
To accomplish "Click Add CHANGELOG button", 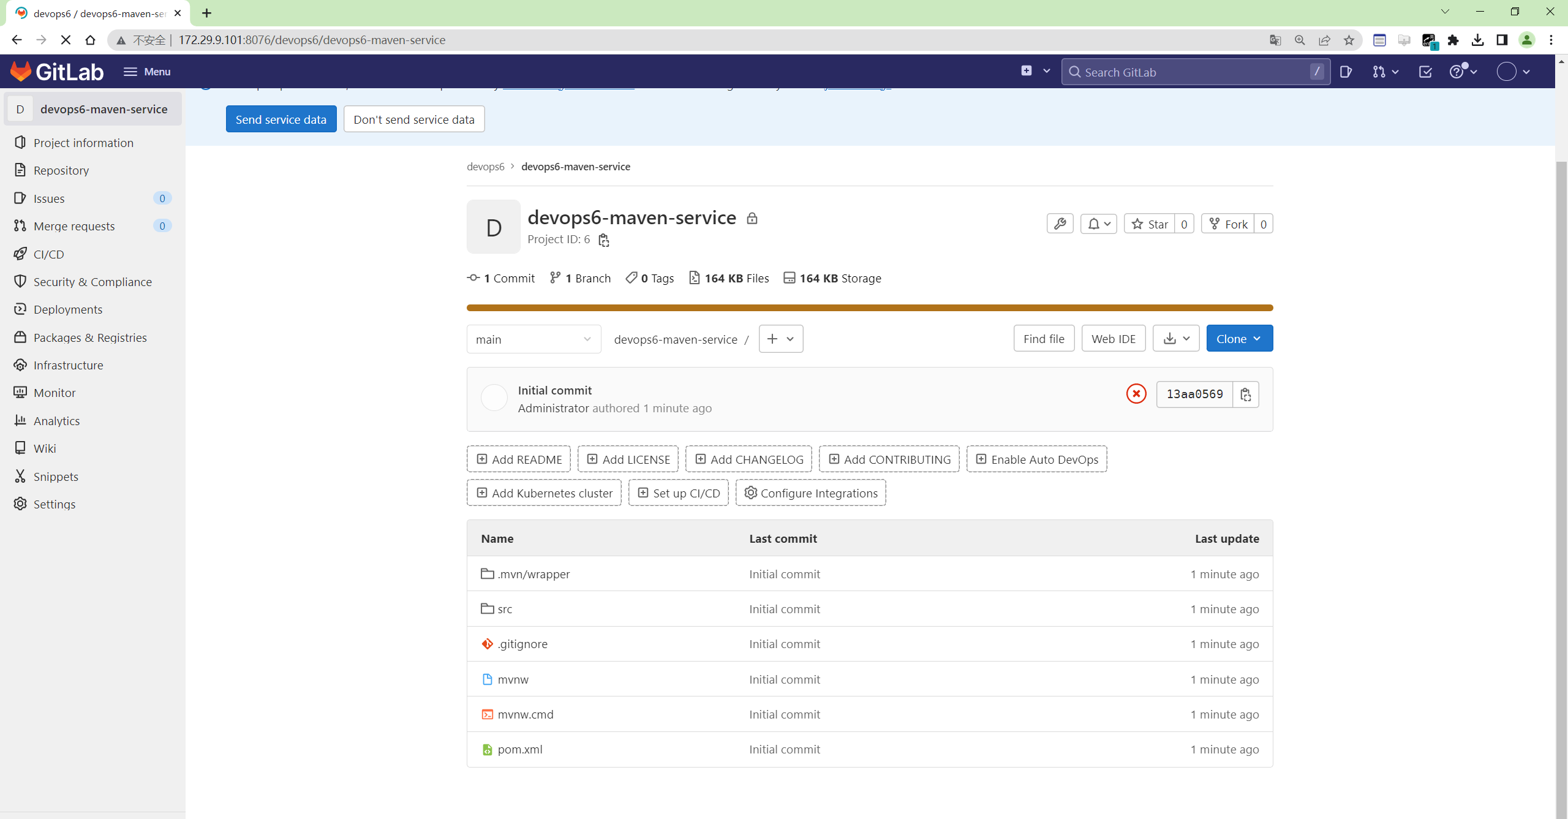I will [748, 459].
